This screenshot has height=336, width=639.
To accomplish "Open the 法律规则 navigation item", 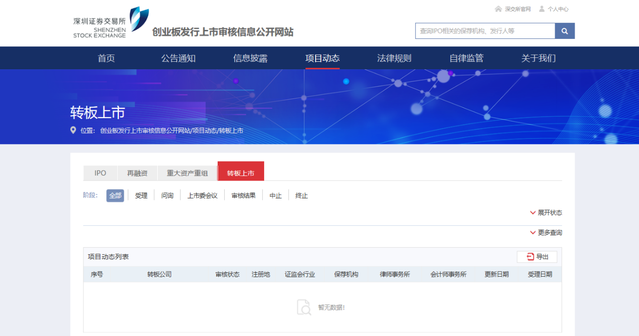I will pyautogui.click(x=394, y=58).
